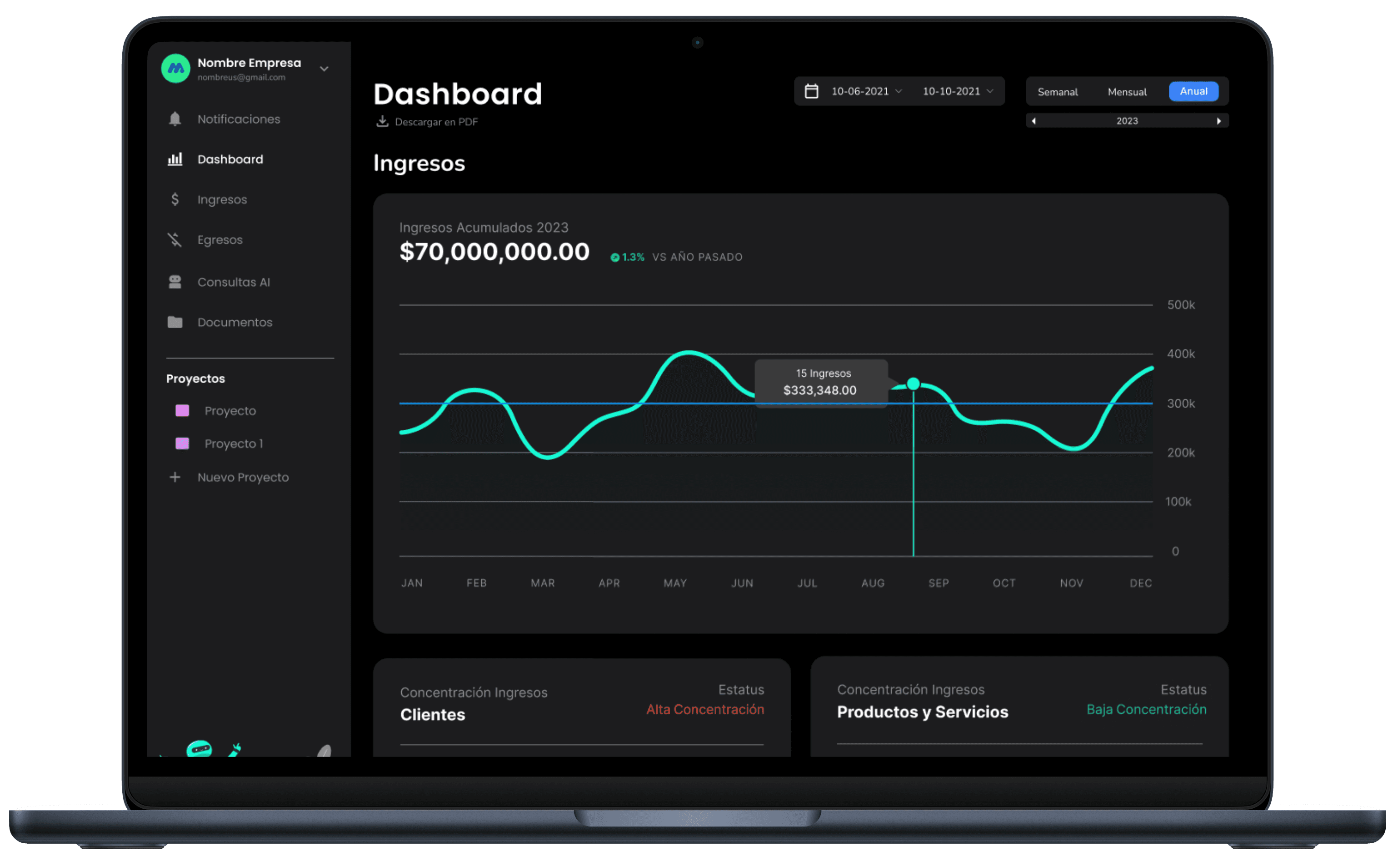Click the Descargar en PDF link
The width and height of the screenshot is (1393, 861).
click(x=436, y=122)
